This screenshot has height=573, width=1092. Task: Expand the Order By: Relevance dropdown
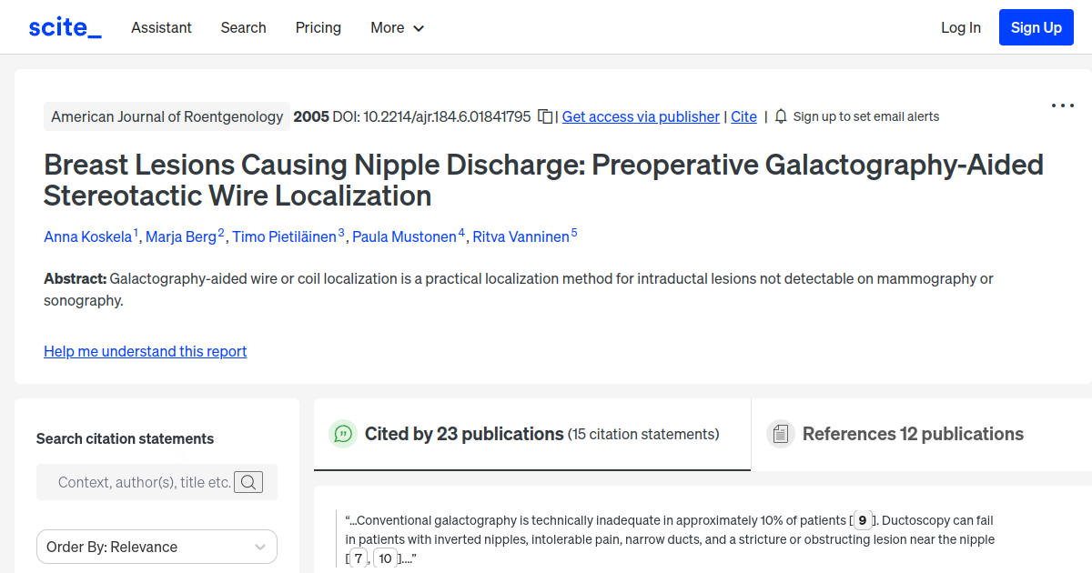pos(156,547)
